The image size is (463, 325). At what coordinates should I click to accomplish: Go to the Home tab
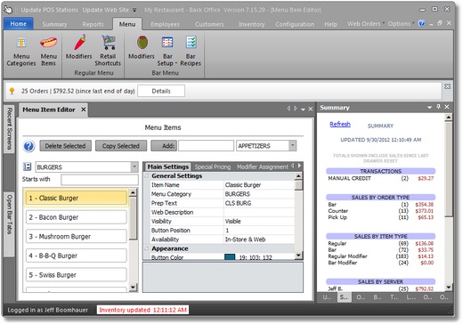click(19, 24)
